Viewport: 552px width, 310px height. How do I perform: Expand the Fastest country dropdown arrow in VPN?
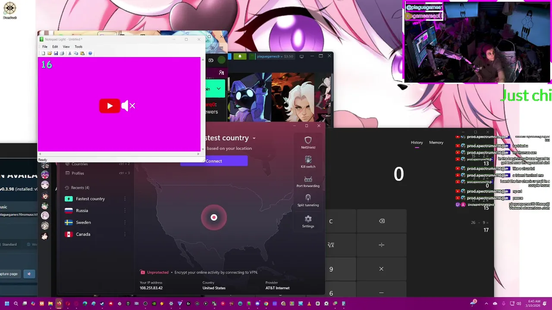pyautogui.click(x=254, y=138)
